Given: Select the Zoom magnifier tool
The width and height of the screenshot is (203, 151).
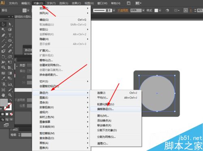Looking at the screenshot, I should click(10, 95).
